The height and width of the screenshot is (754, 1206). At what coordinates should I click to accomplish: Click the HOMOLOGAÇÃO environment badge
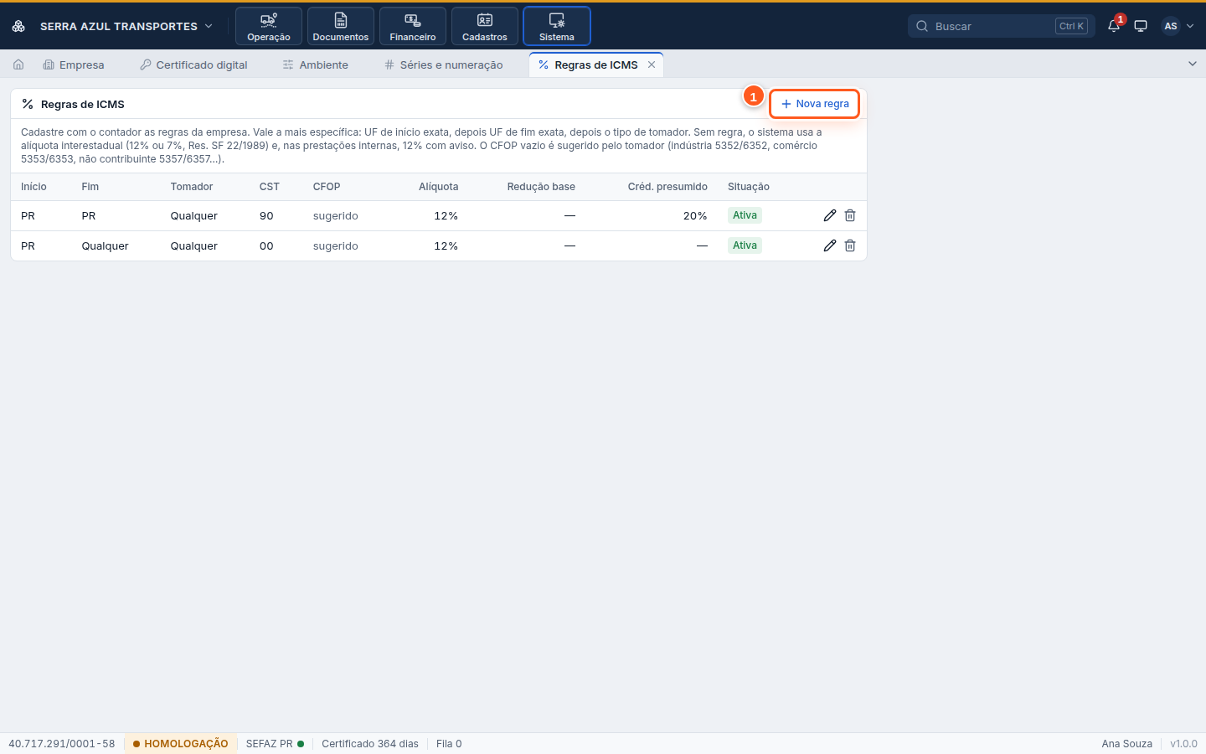[x=180, y=744]
